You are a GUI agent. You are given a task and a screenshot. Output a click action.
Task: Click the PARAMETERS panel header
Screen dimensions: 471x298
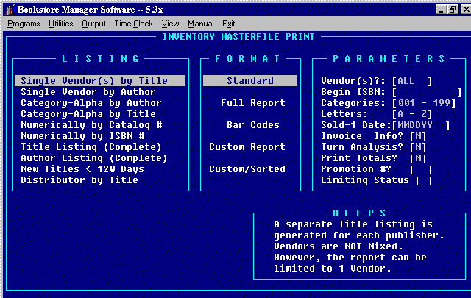389,59
